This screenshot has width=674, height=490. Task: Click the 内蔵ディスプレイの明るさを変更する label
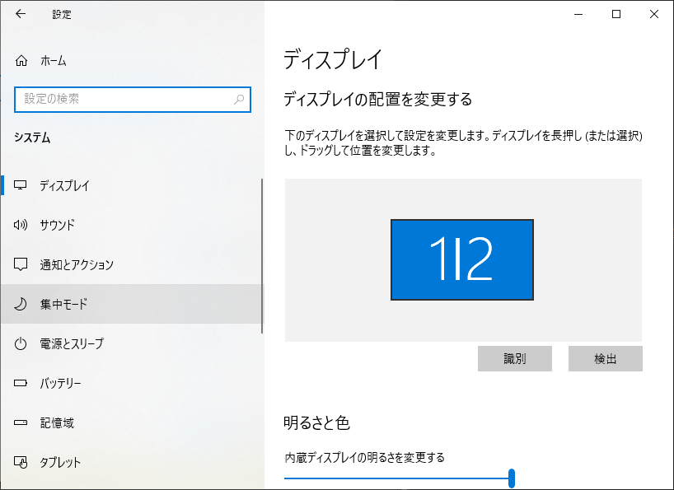(364, 457)
